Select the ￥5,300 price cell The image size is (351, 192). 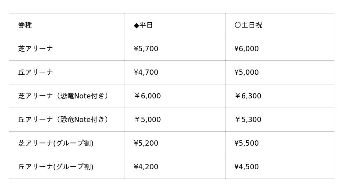(248, 120)
